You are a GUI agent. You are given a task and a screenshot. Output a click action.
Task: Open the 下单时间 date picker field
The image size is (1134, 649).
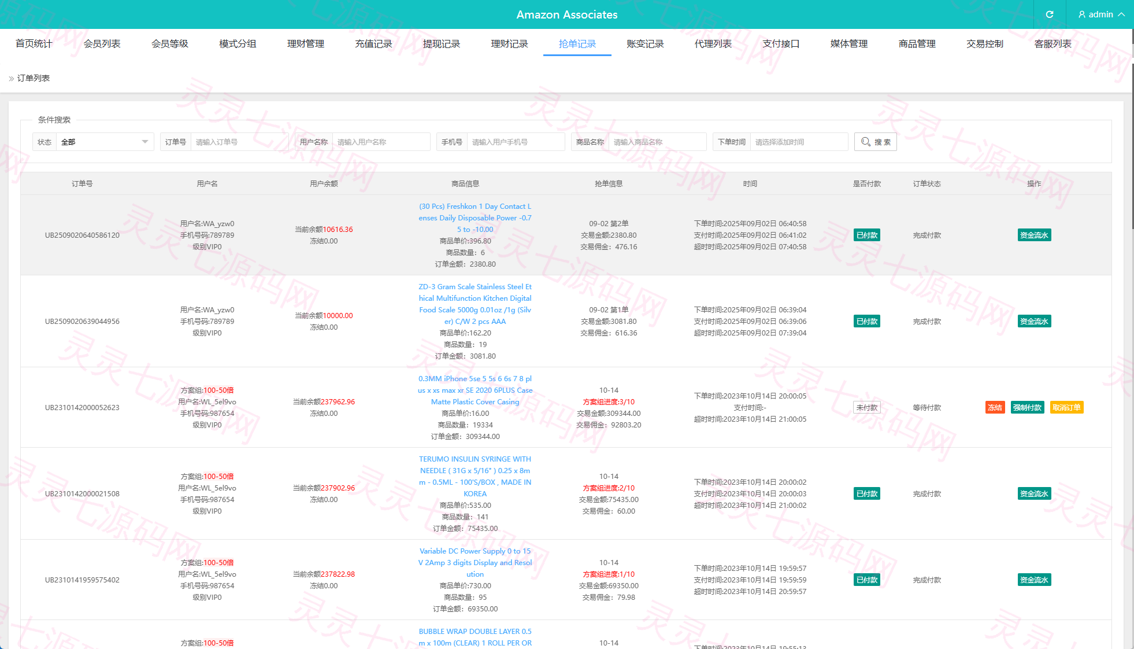click(799, 142)
